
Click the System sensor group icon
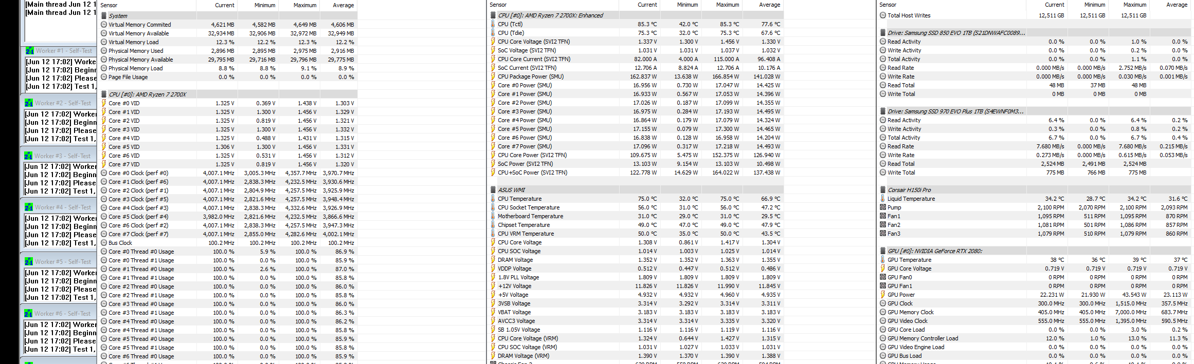(104, 16)
